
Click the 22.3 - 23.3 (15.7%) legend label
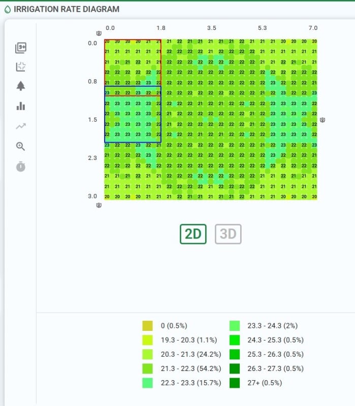coord(190,383)
